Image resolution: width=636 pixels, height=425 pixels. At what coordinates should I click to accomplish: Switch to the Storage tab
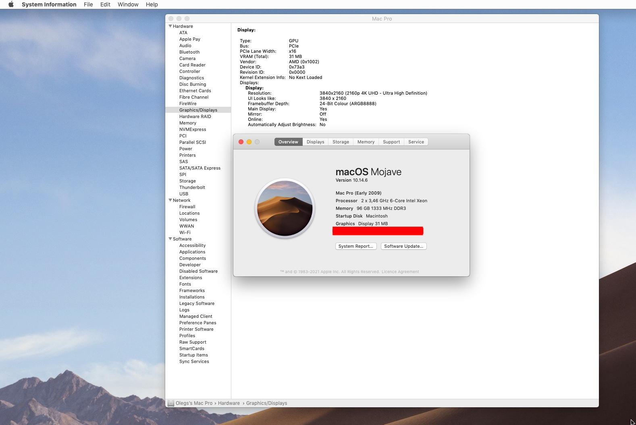341,142
